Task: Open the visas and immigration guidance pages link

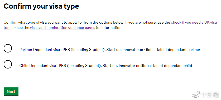Action: click(x=63, y=28)
